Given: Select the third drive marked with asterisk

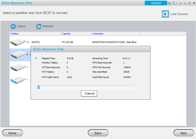Looking at the screenshot, I should (x=18, y=67).
